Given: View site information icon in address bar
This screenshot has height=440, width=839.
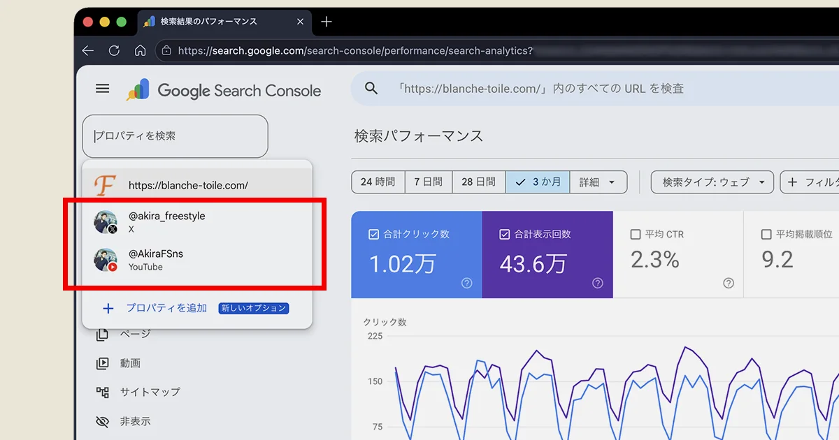Looking at the screenshot, I should [166, 50].
